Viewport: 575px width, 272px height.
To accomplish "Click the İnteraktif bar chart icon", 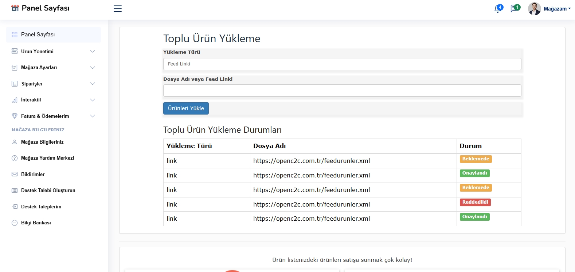I will 15,100.
